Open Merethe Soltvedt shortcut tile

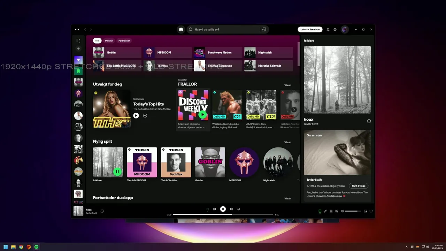click(268, 66)
